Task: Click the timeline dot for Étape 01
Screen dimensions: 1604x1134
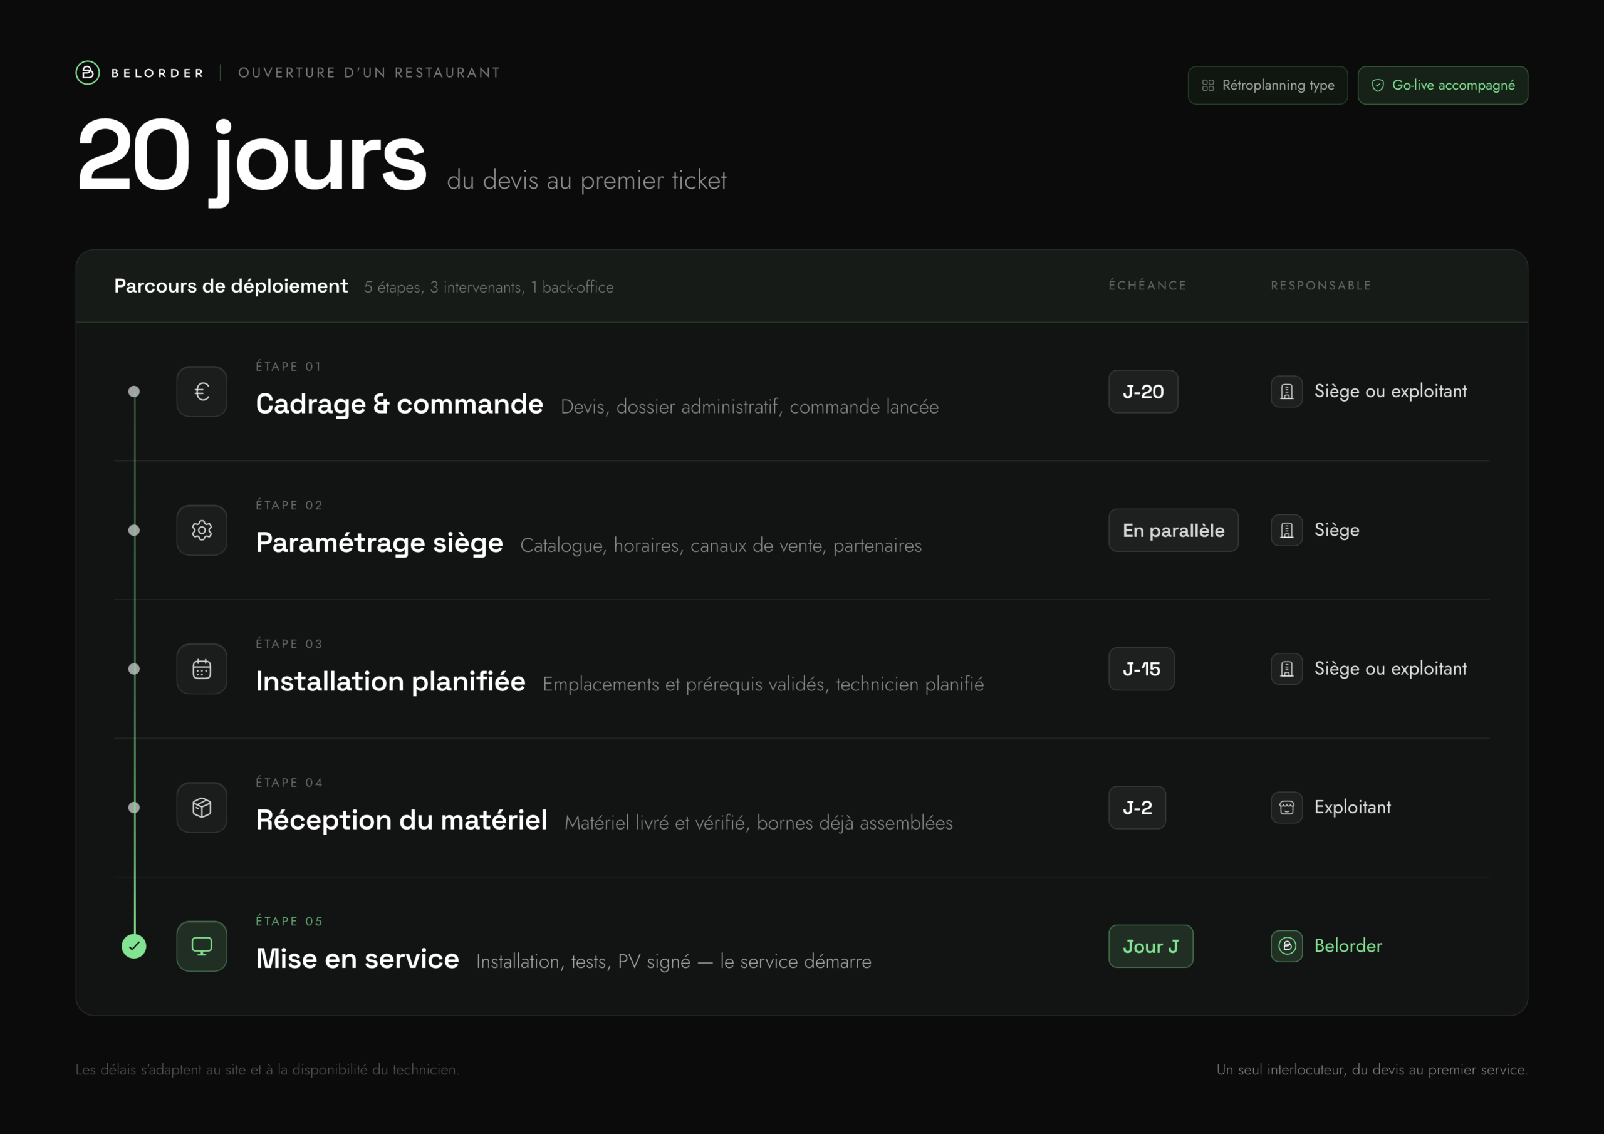Action: pyautogui.click(x=134, y=392)
